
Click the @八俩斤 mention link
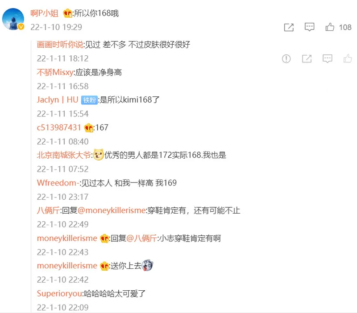[141, 238]
